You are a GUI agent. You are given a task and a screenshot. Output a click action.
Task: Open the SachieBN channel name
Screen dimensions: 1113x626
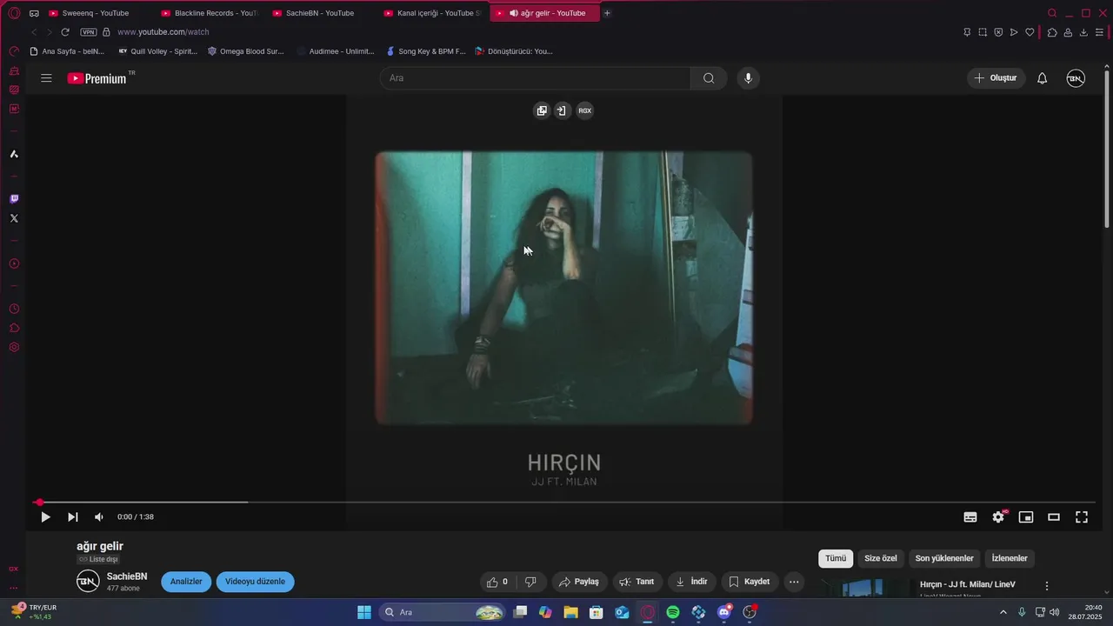click(127, 576)
